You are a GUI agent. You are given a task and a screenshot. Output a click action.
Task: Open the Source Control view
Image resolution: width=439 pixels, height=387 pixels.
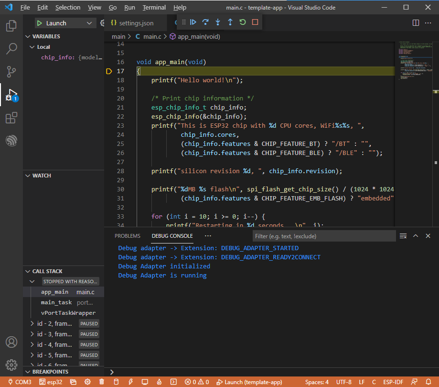pos(11,72)
